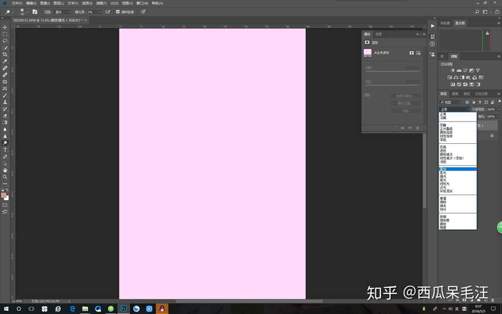Open the Range dropdown in options bar
The width and height of the screenshot is (502, 314).
pos(62,12)
